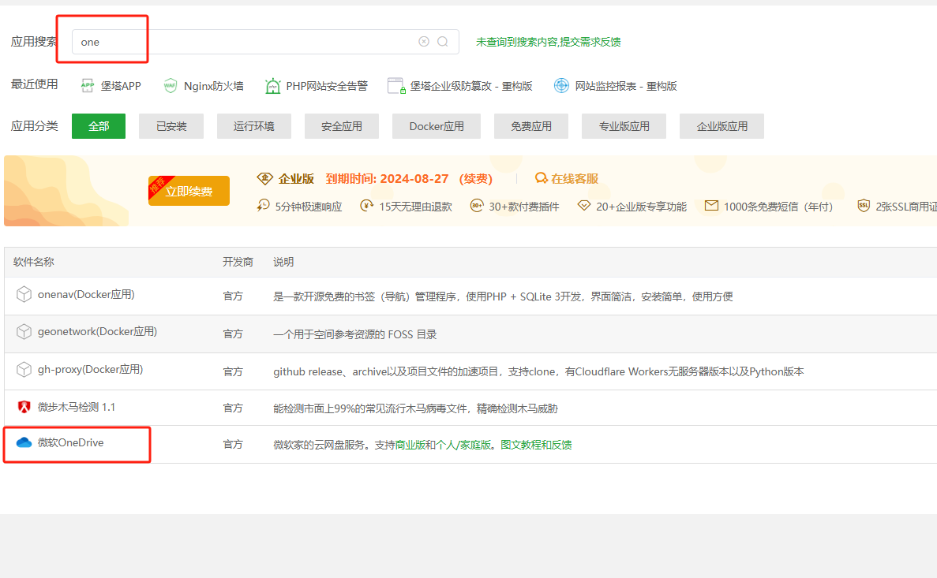Open the Nginx防火墙 shield icon
Viewport: 937px width, 578px height.
[x=171, y=85]
